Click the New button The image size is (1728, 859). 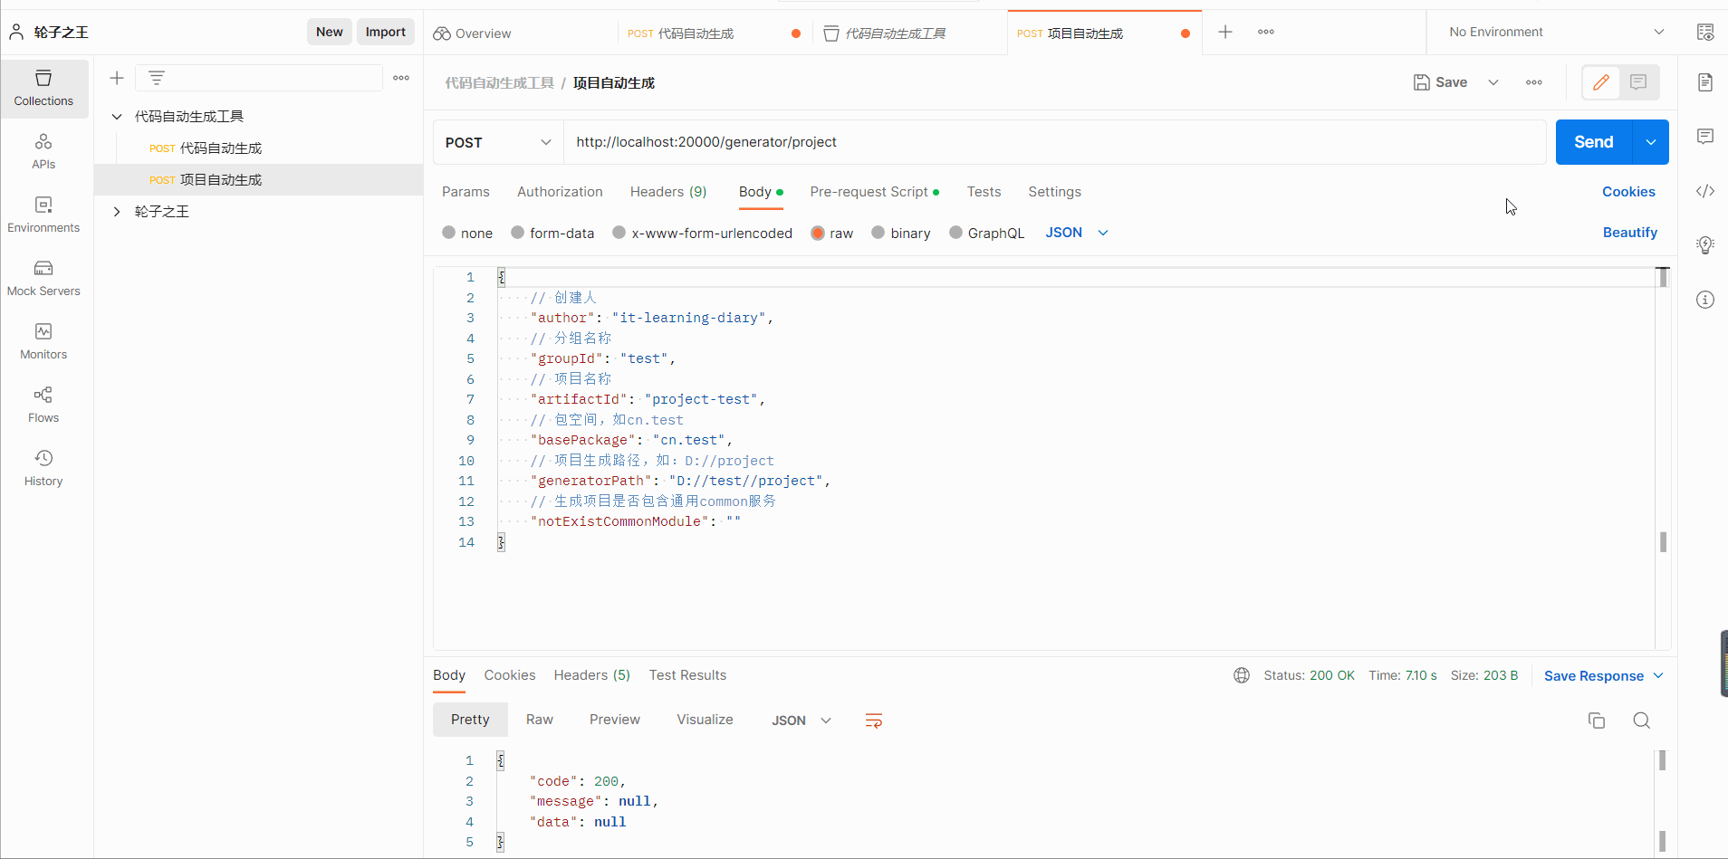pyautogui.click(x=330, y=32)
